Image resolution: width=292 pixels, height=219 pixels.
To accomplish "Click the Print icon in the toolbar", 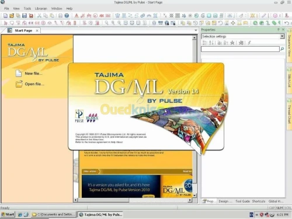I will 60,16.
